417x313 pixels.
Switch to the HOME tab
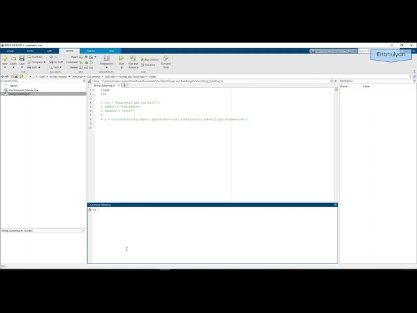coord(10,51)
